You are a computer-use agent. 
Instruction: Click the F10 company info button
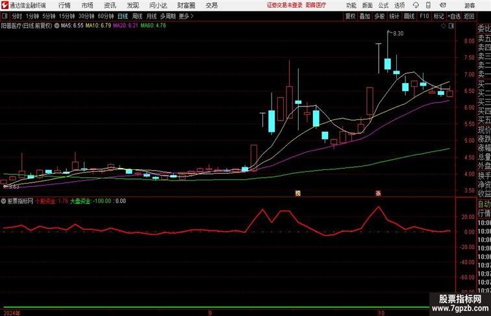(424, 16)
